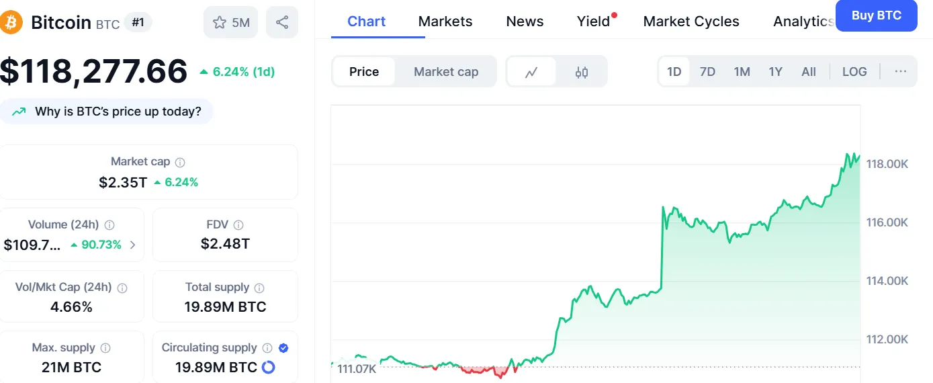The width and height of the screenshot is (933, 383).
Task: Click the Volume (24h) info icon
Action: 109,225
